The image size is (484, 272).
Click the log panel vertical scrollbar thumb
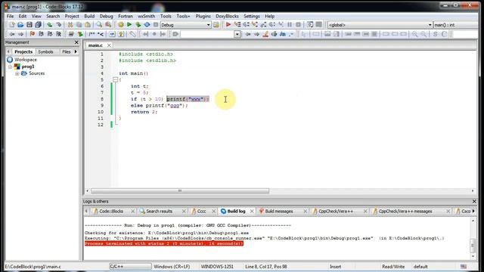coord(473,246)
